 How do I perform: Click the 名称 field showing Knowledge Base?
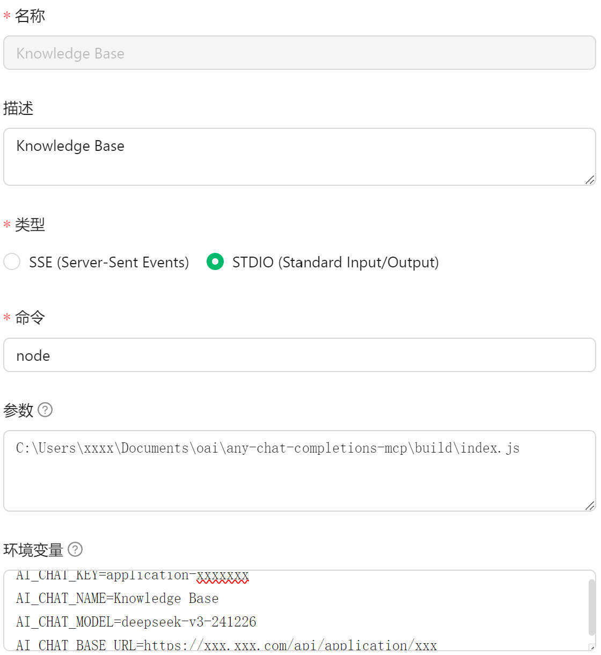tap(299, 53)
